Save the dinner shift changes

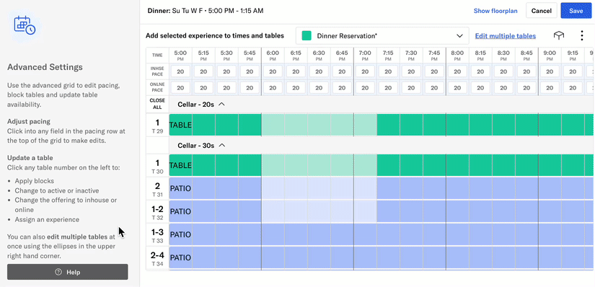[576, 11]
